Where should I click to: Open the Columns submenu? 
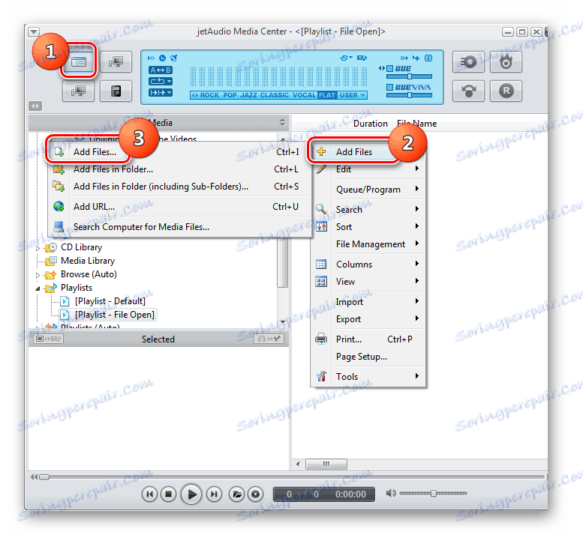[x=368, y=265]
